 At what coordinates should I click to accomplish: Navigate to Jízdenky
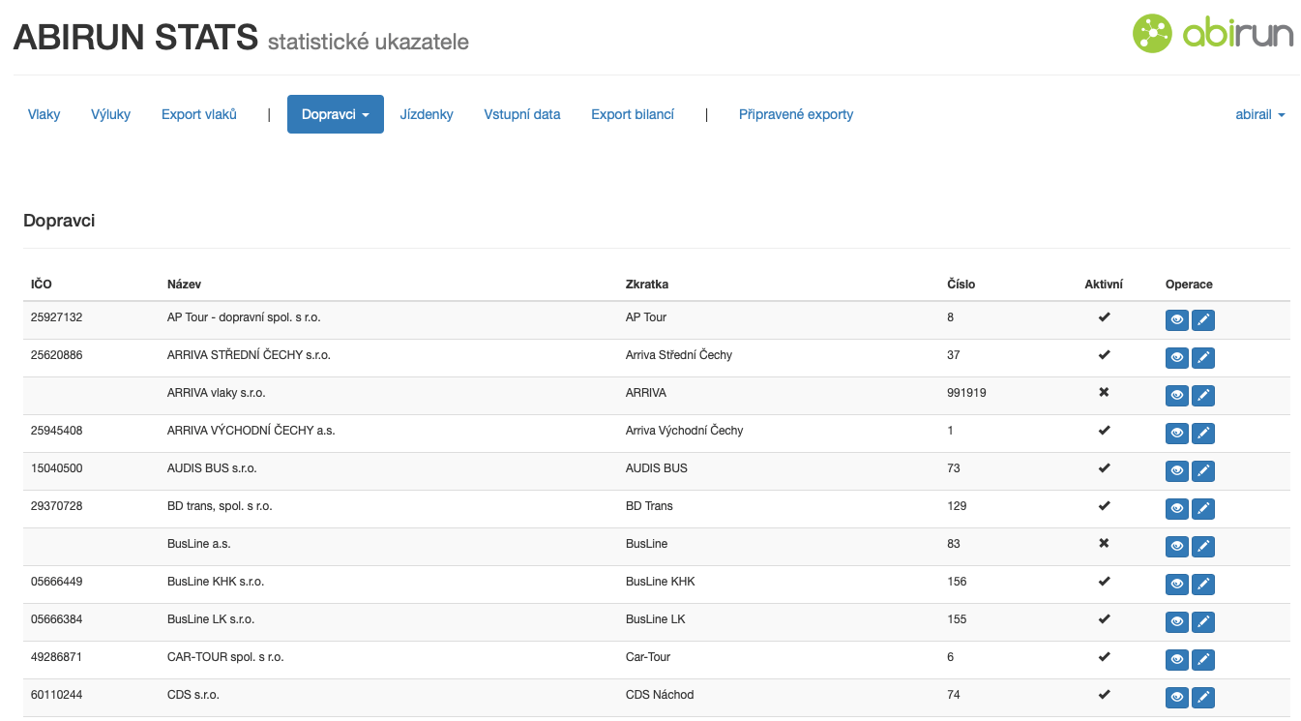click(x=427, y=114)
